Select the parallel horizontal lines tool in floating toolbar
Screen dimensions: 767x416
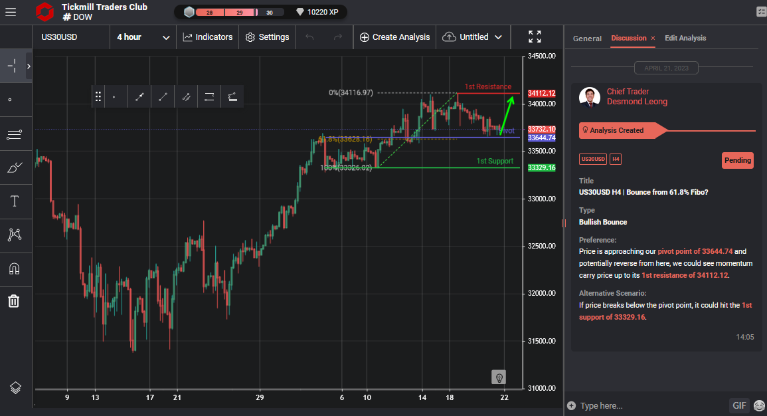pyautogui.click(x=209, y=97)
